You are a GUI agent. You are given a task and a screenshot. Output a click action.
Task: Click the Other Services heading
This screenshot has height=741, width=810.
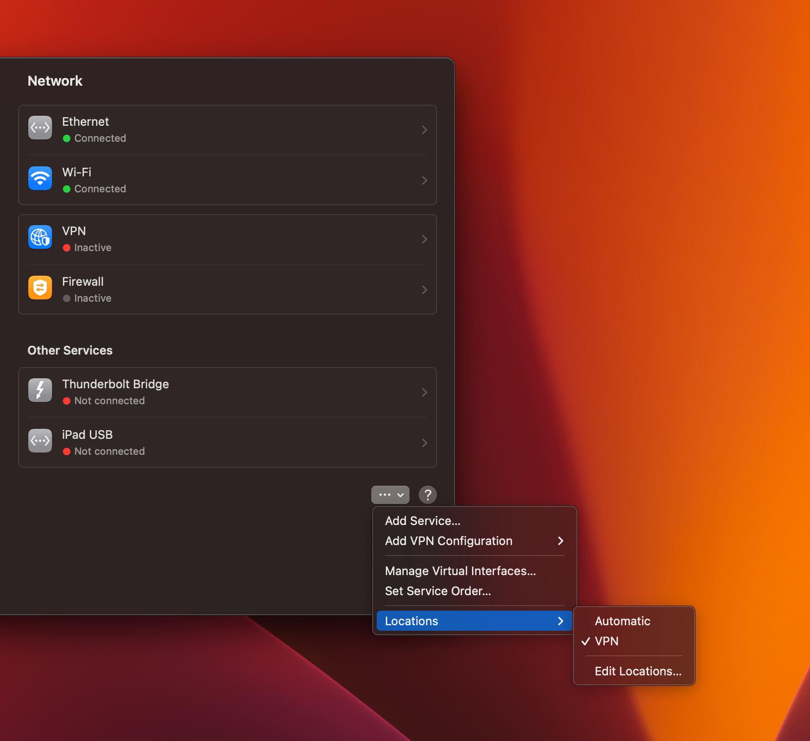[70, 350]
